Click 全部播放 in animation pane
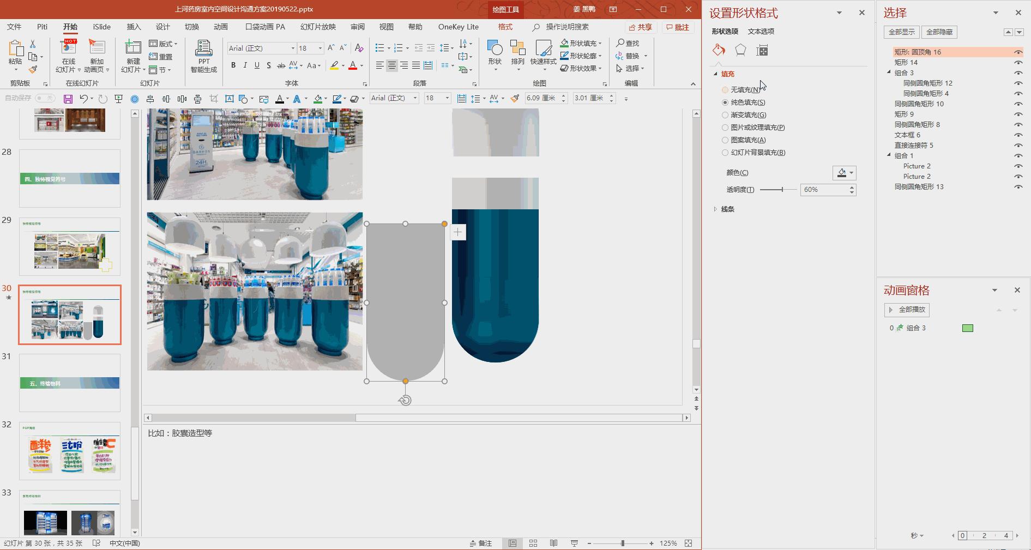This screenshot has height=550, width=1031. point(907,310)
